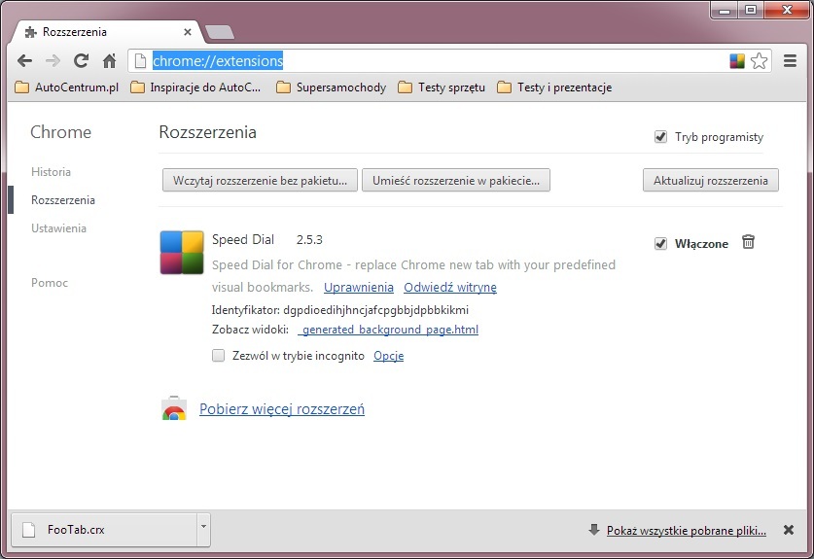Open the Testy sprzętu bookmark folder

(442, 87)
